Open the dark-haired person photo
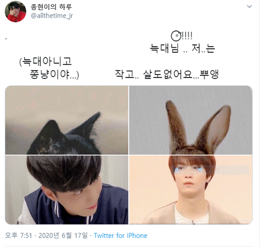 pos(67,190)
